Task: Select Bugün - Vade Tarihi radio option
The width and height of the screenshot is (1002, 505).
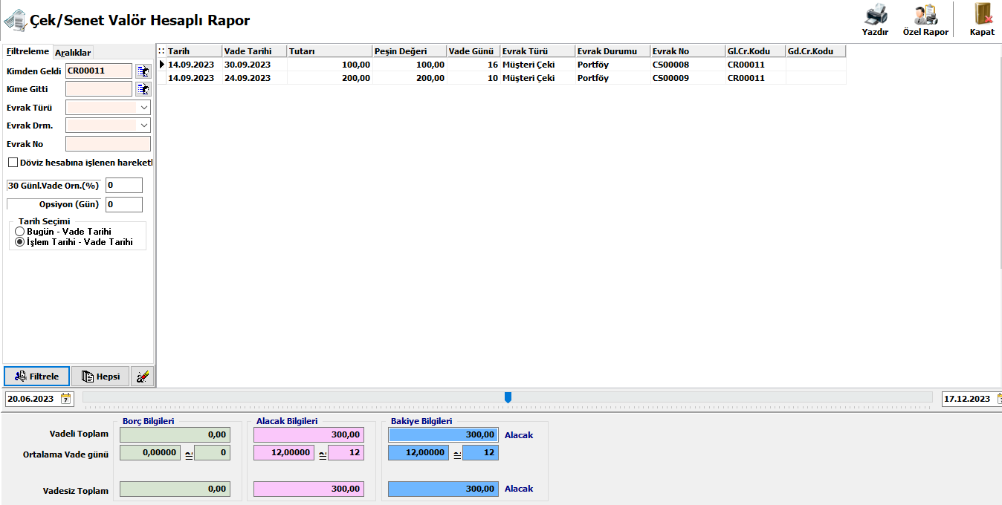Action: pyautogui.click(x=20, y=232)
